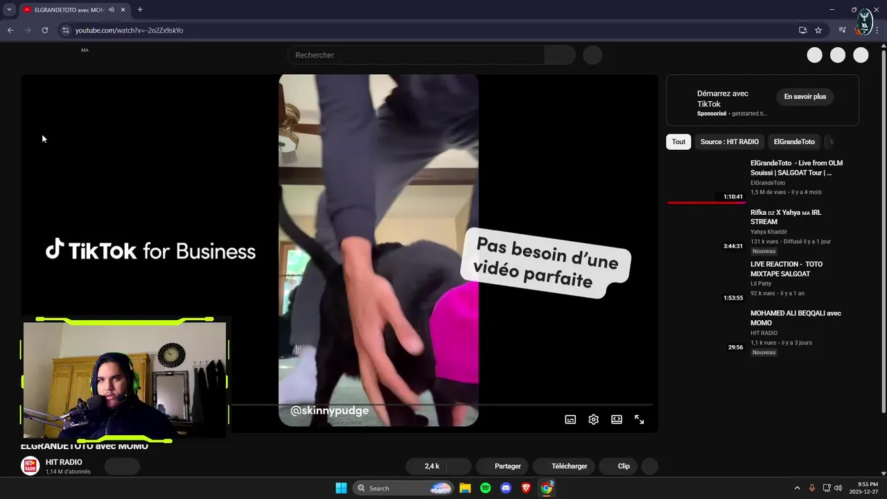887x499 pixels.
Task: Click the Lil Patty channel name
Action: (761, 283)
